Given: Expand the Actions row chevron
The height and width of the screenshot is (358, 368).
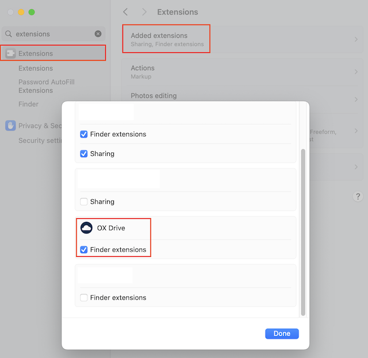Looking at the screenshot, I should click(x=356, y=72).
